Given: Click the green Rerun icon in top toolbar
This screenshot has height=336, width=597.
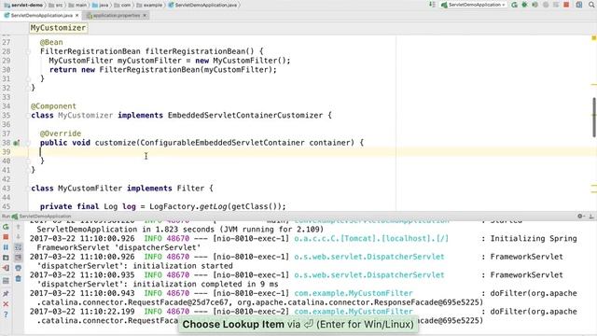Looking at the screenshot, I should coord(514,5).
